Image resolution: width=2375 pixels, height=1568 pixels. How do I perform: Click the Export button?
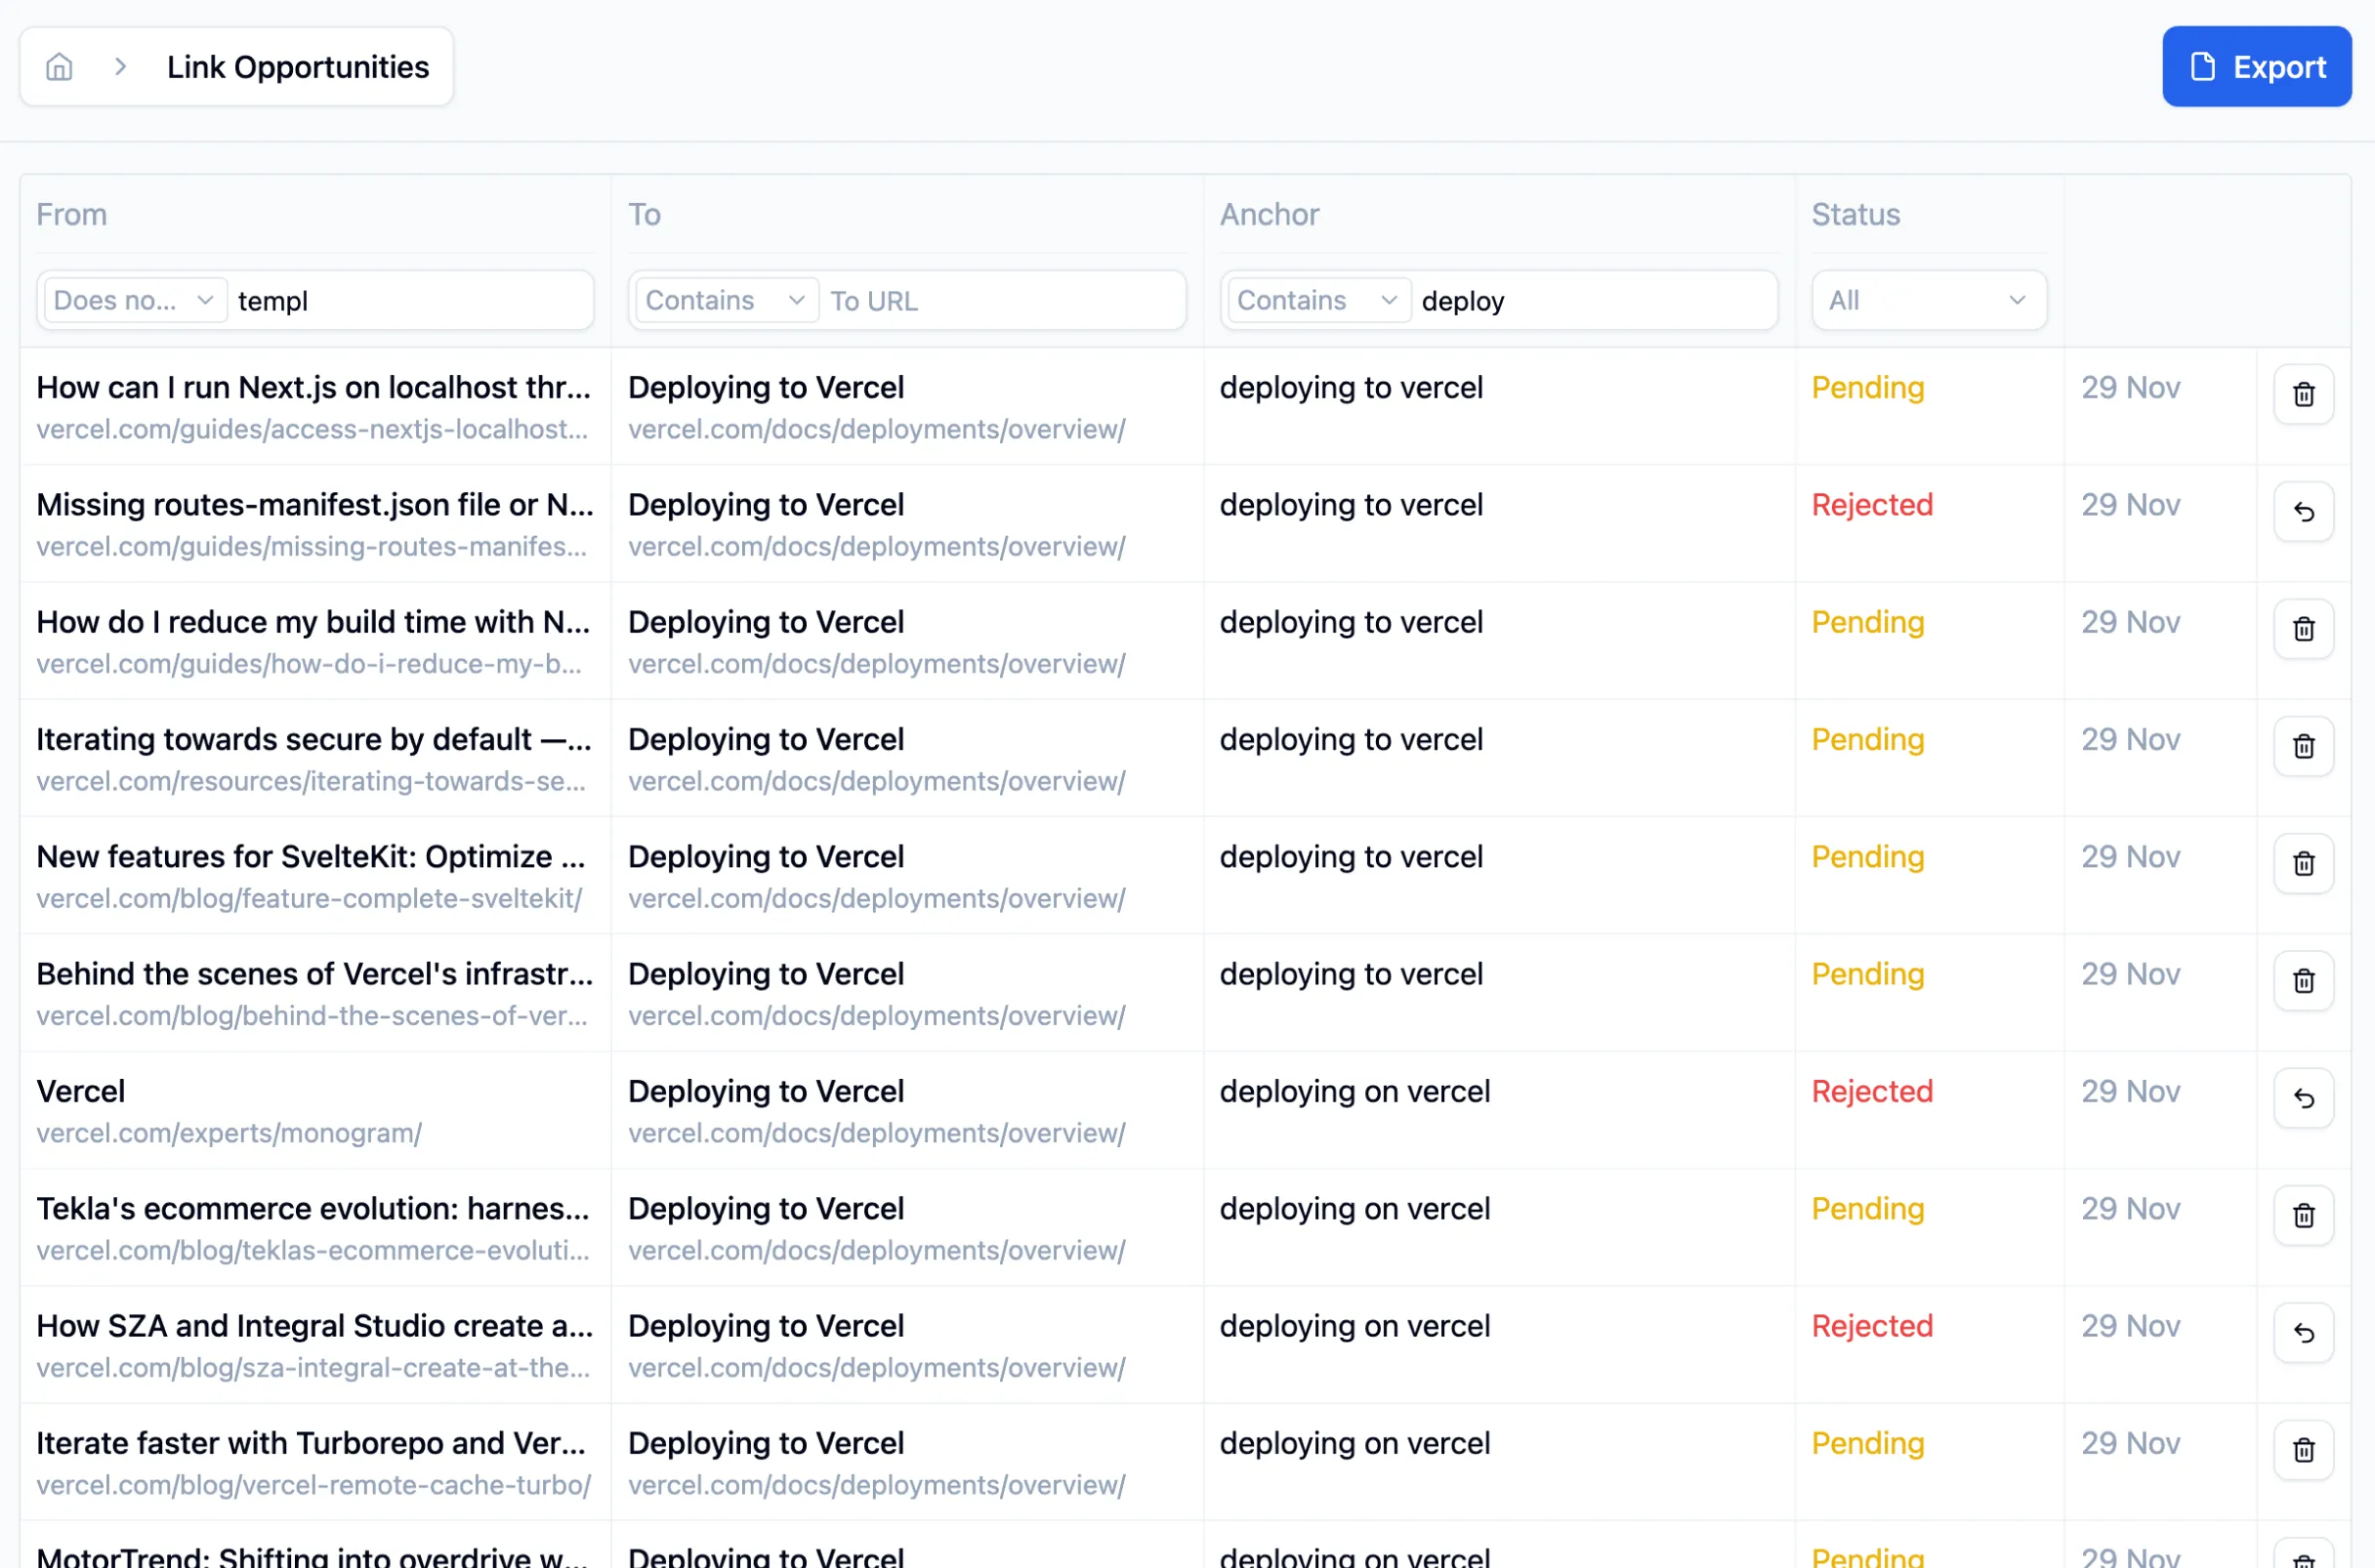2257,66
